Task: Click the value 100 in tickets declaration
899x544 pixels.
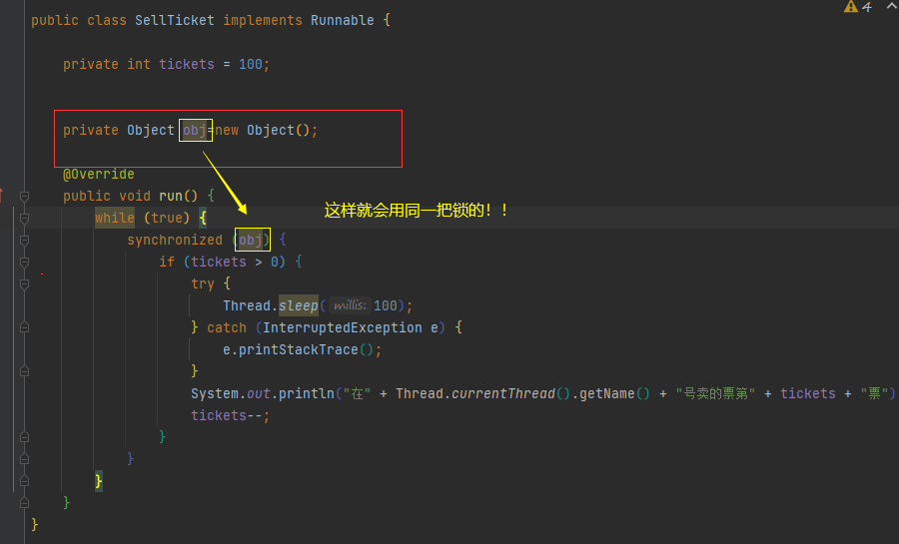Action: click(251, 64)
